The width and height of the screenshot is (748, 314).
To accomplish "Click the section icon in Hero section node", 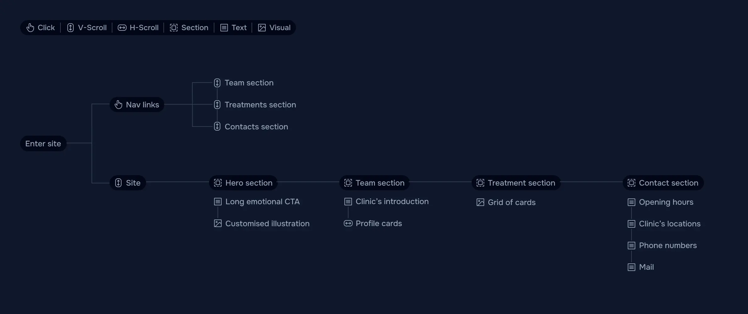I will pos(218,183).
